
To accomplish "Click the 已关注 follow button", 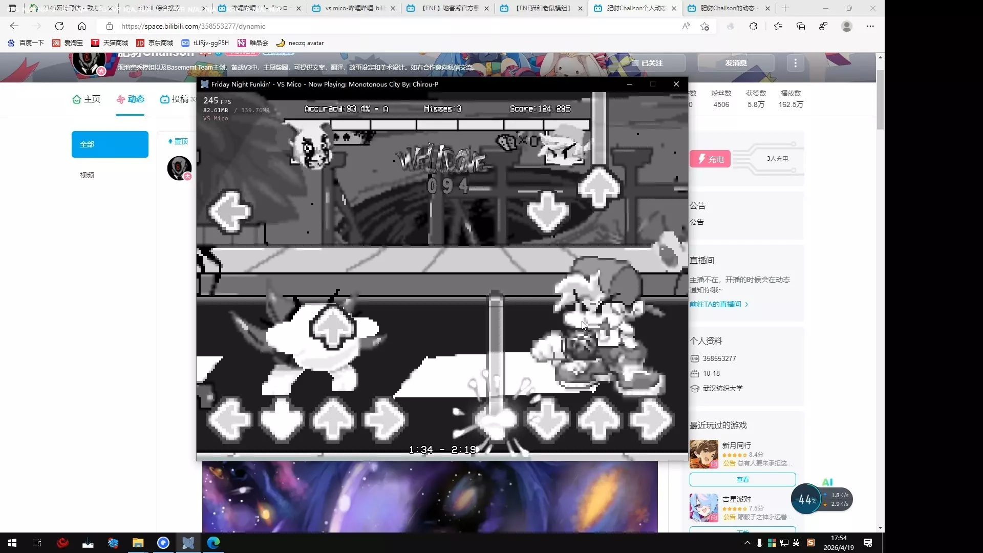I will (648, 63).
